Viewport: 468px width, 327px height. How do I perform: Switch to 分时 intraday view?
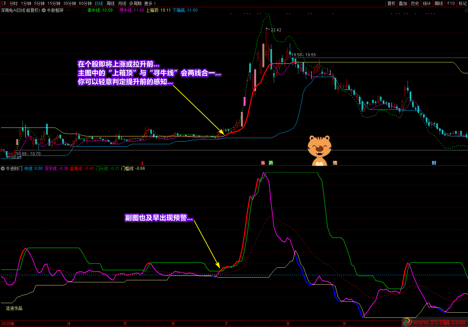[14, 3]
